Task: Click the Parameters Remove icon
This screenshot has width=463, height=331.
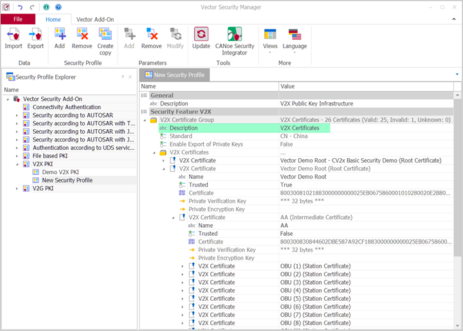Action: 152,35
